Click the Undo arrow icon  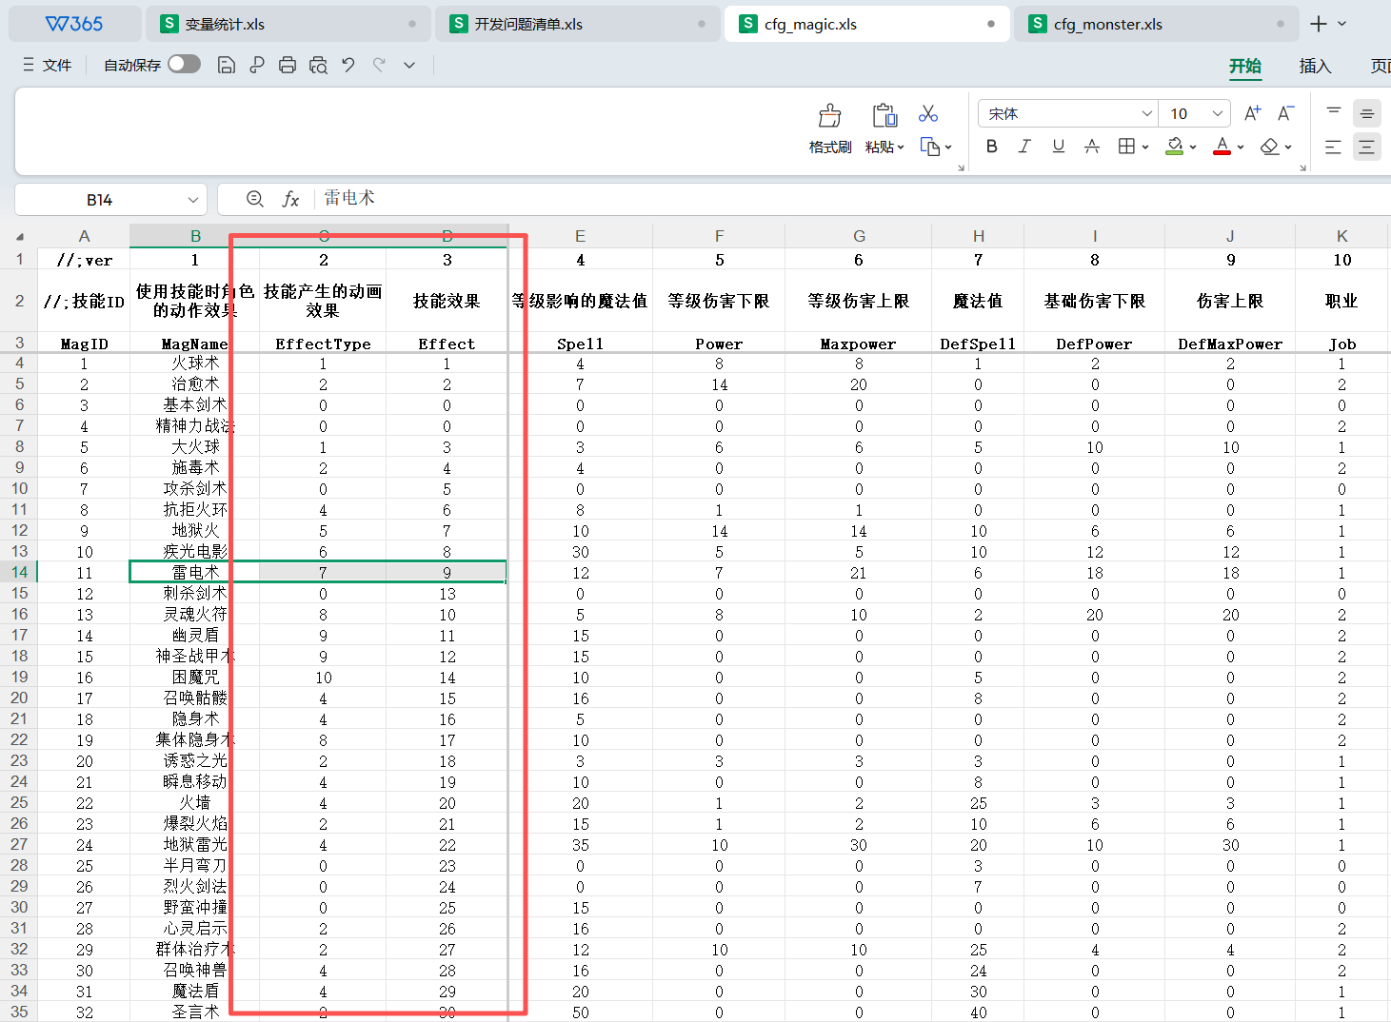tap(348, 65)
